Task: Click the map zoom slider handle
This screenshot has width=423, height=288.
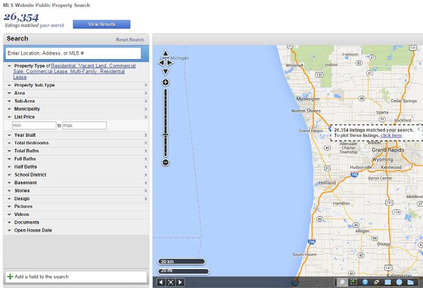Action: 165,135
